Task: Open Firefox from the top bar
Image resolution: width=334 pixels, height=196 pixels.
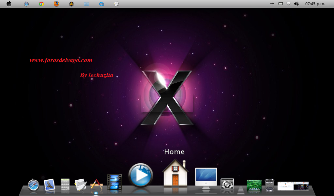Action: 56,4
